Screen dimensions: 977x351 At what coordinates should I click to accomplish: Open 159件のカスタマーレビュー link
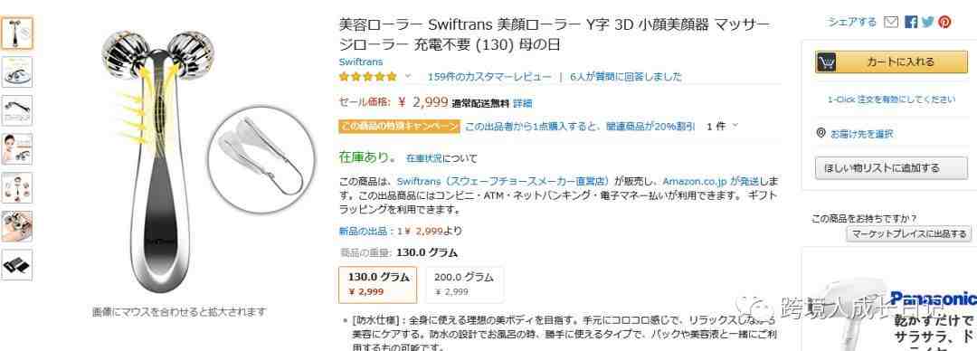(x=489, y=77)
